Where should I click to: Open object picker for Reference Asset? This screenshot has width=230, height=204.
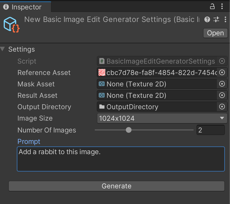[x=222, y=73]
